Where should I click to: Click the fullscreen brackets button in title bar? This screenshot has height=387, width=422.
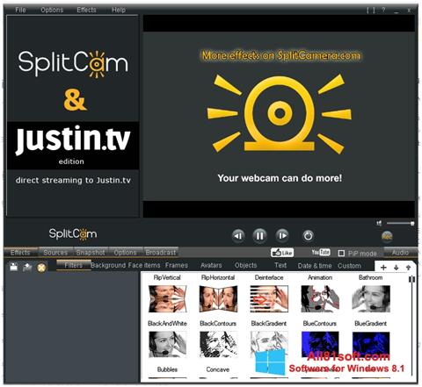click(x=371, y=11)
